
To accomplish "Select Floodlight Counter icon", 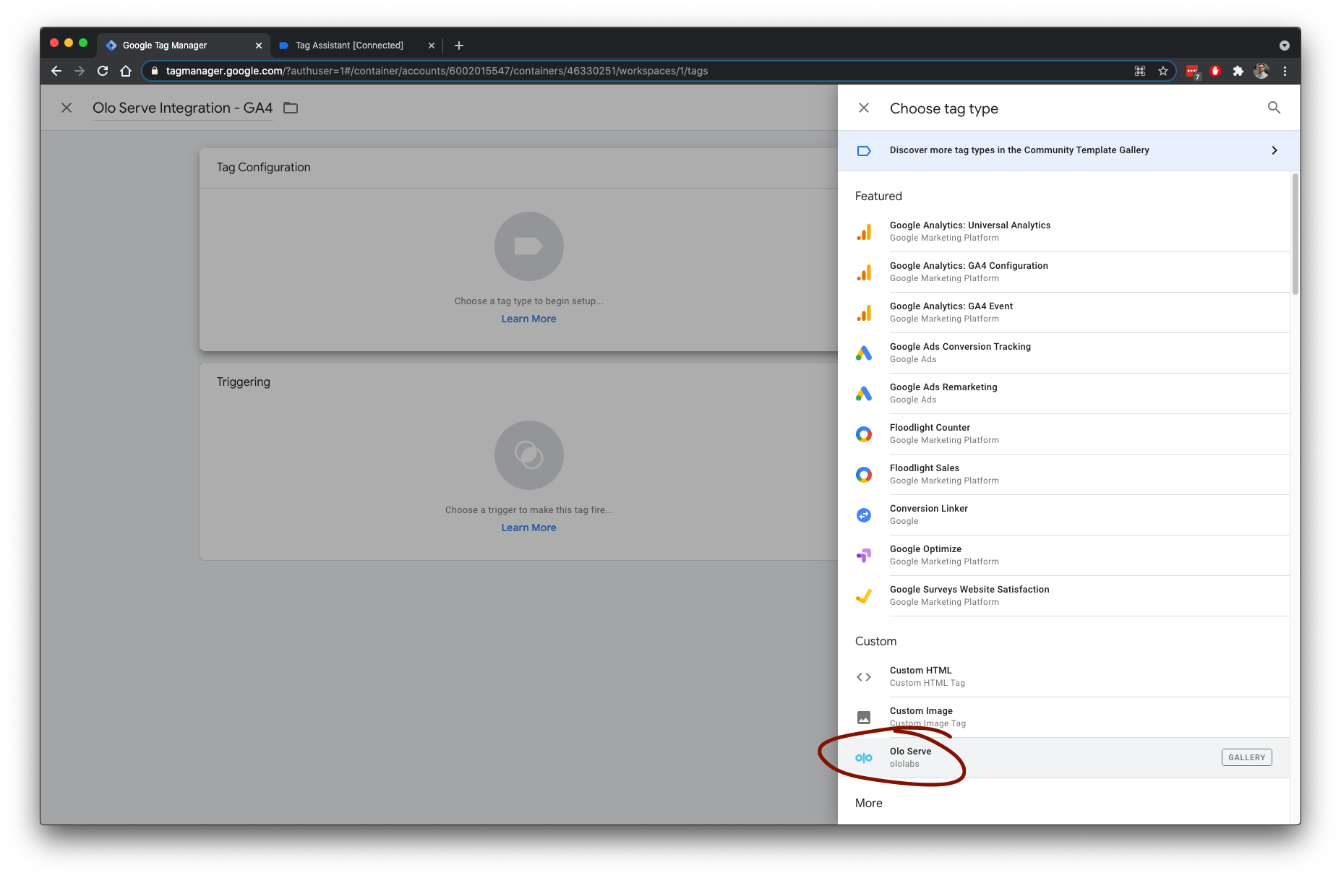I will coord(864,434).
